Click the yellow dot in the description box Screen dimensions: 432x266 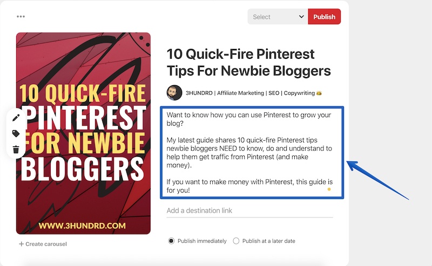tap(329, 189)
